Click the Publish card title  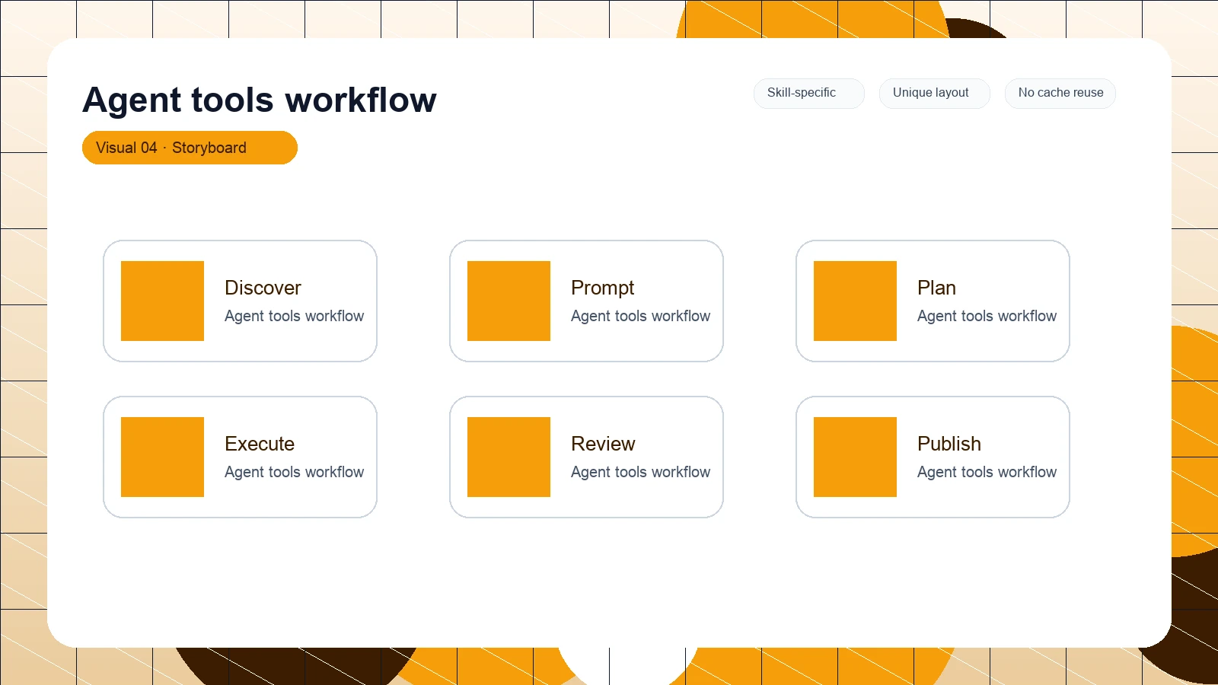coord(949,444)
